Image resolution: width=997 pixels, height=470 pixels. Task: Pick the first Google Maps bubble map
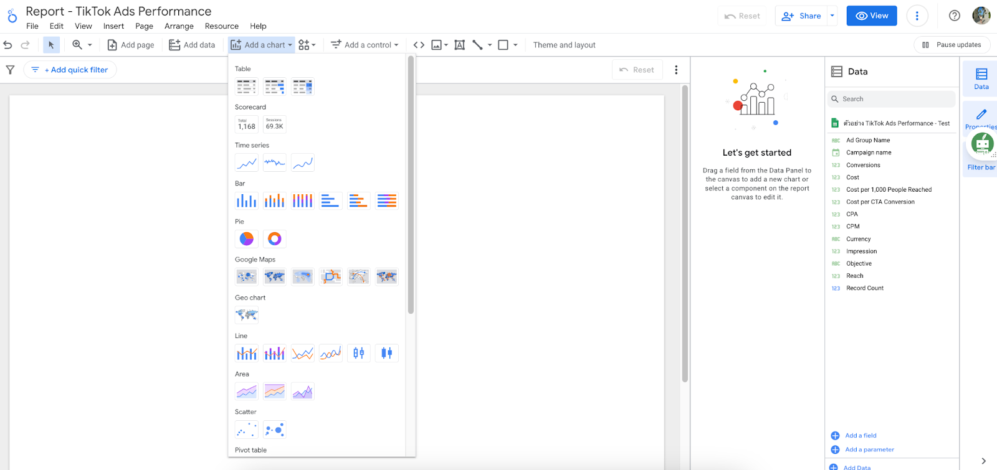coord(247,276)
